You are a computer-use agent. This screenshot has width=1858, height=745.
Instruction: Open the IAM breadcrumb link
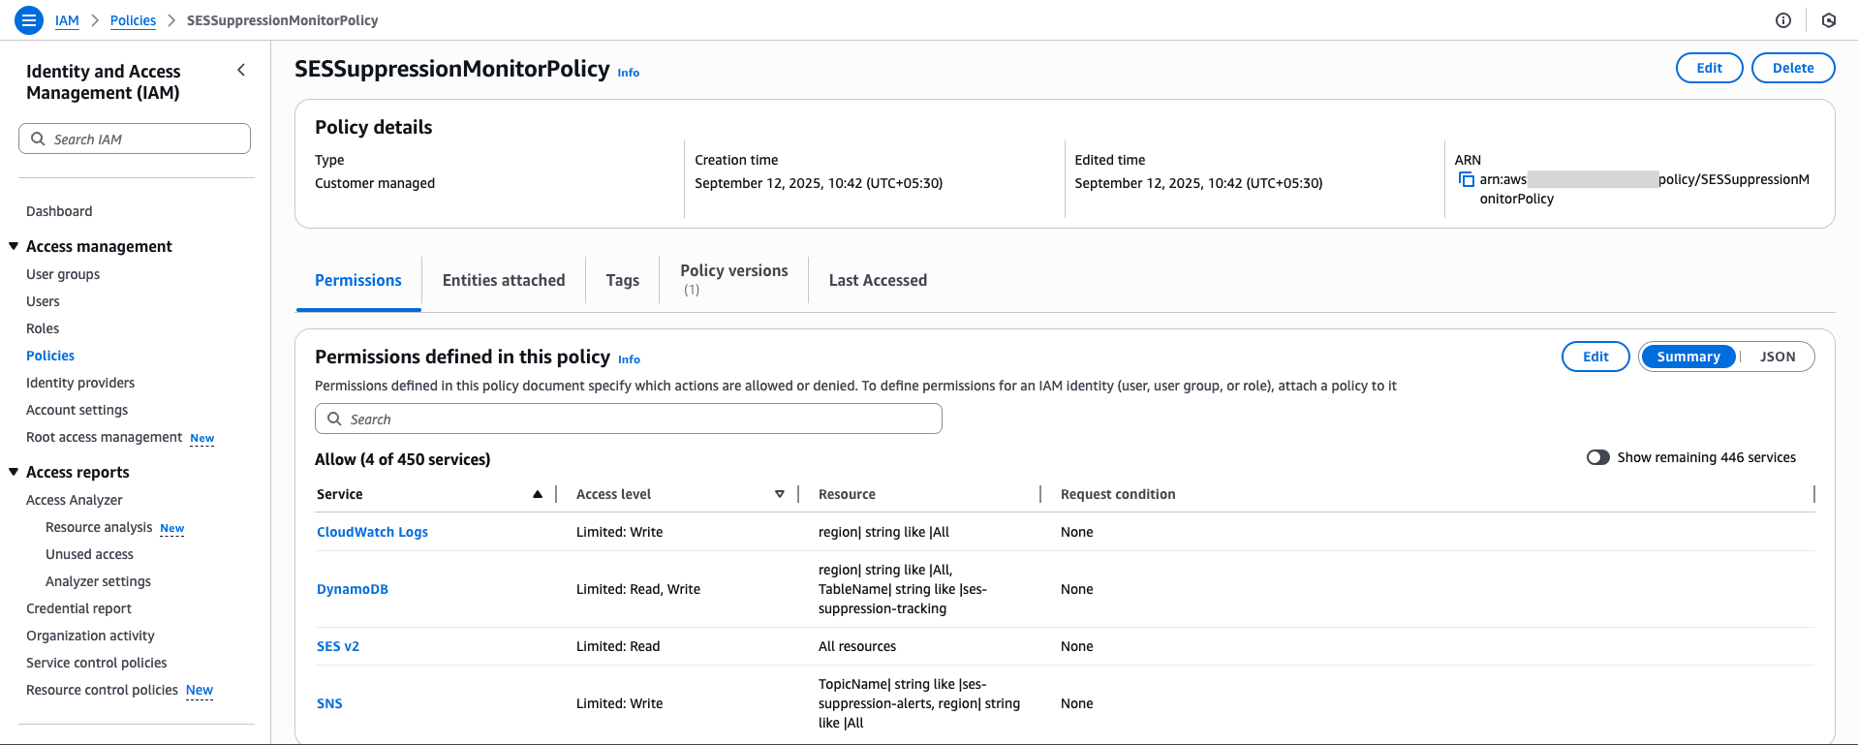pyautogui.click(x=67, y=20)
